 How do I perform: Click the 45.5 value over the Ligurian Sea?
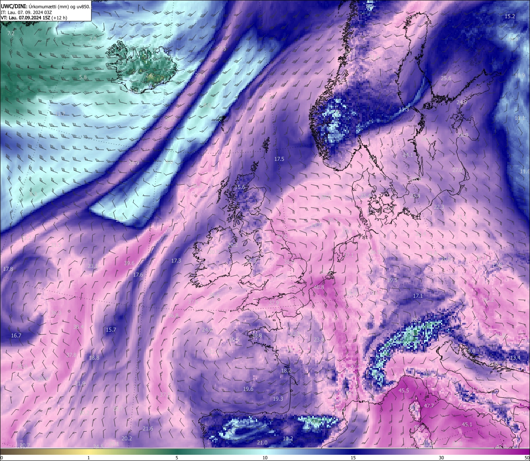click(x=404, y=390)
